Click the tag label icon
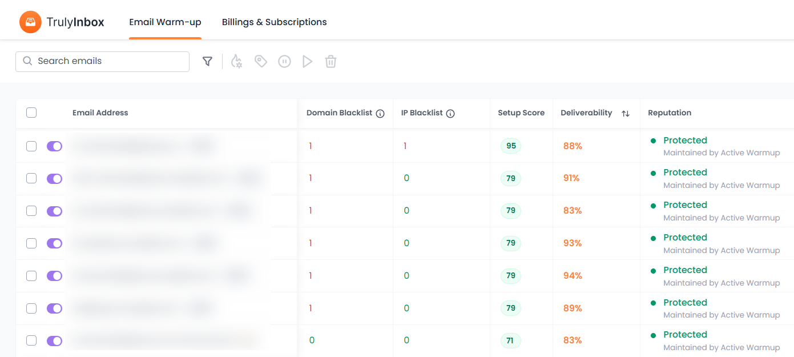Screen dimensions: 794x357 (x=261, y=61)
